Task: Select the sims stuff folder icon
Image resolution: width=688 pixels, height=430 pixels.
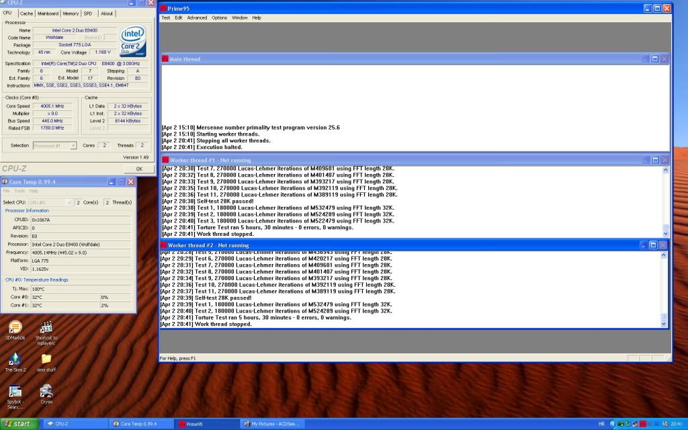Action: coord(46,362)
